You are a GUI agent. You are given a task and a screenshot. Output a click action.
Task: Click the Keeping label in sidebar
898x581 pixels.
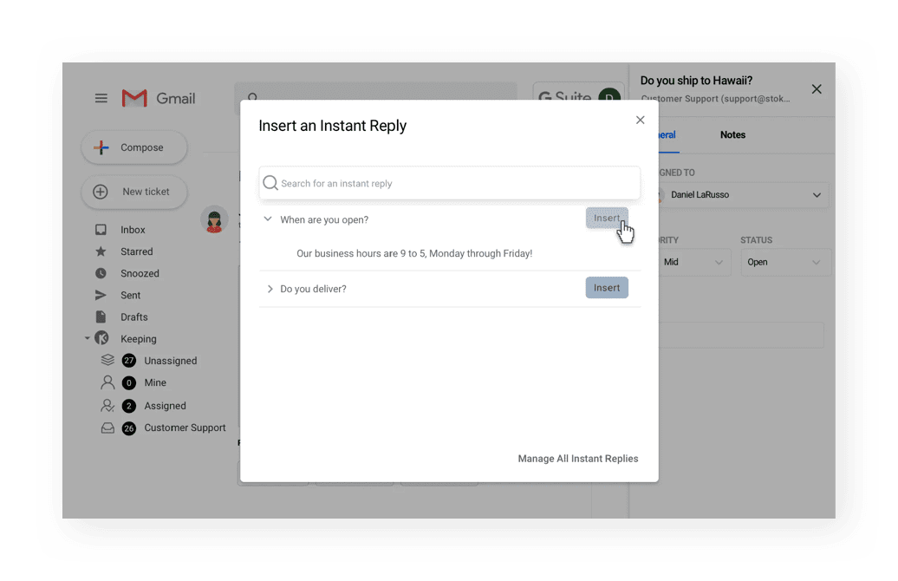click(x=139, y=339)
